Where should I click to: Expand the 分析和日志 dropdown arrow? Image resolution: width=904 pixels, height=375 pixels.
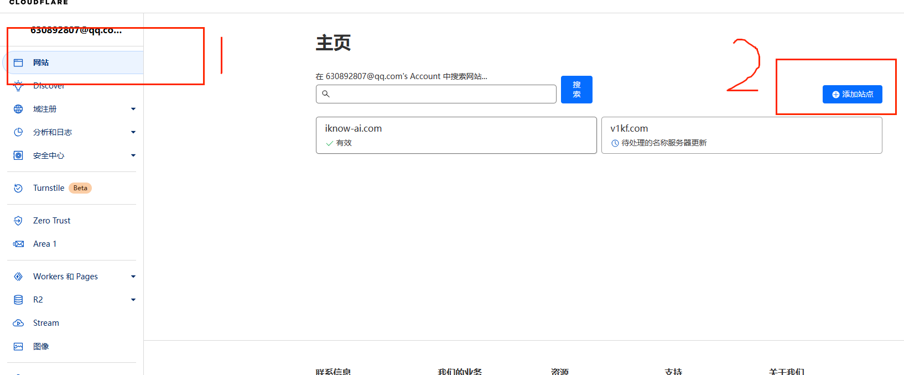pyautogui.click(x=133, y=132)
